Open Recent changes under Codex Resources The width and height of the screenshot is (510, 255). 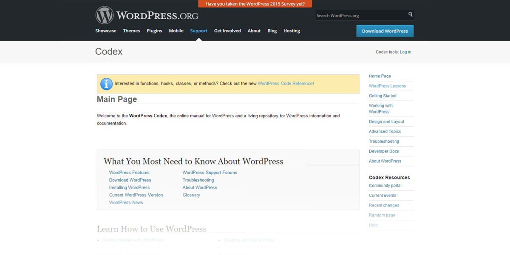[x=384, y=205]
